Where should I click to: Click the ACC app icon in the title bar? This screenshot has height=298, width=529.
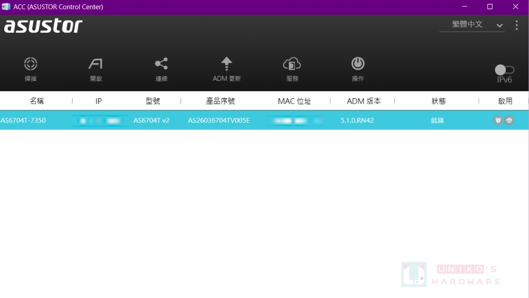coord(6,7)
